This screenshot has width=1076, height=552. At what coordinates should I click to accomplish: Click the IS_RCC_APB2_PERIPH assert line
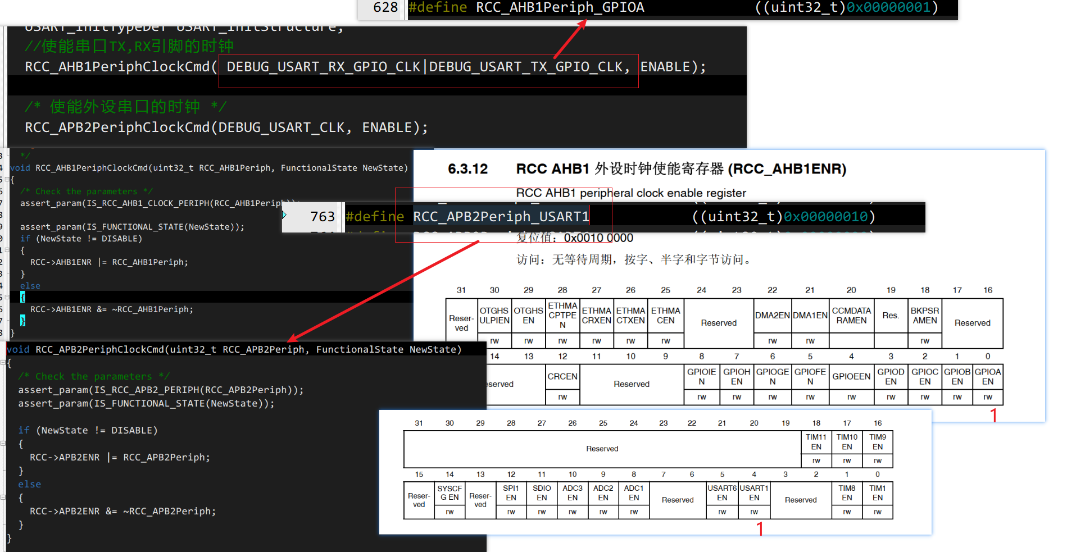tap(161, 390)
